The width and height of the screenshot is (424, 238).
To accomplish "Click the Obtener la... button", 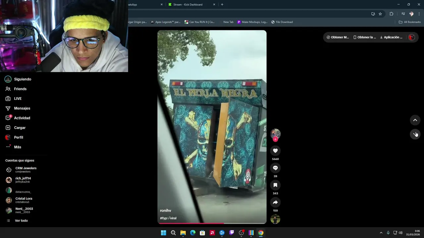I will [365, 37].
